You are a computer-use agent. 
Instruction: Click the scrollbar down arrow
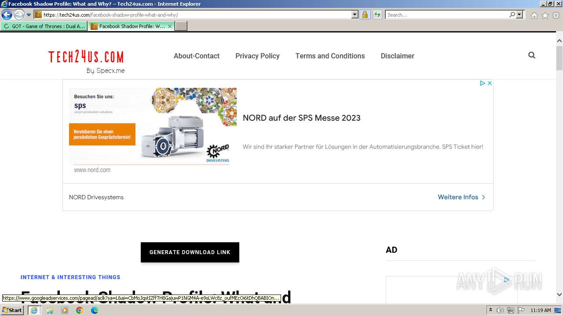coord(559,294)
